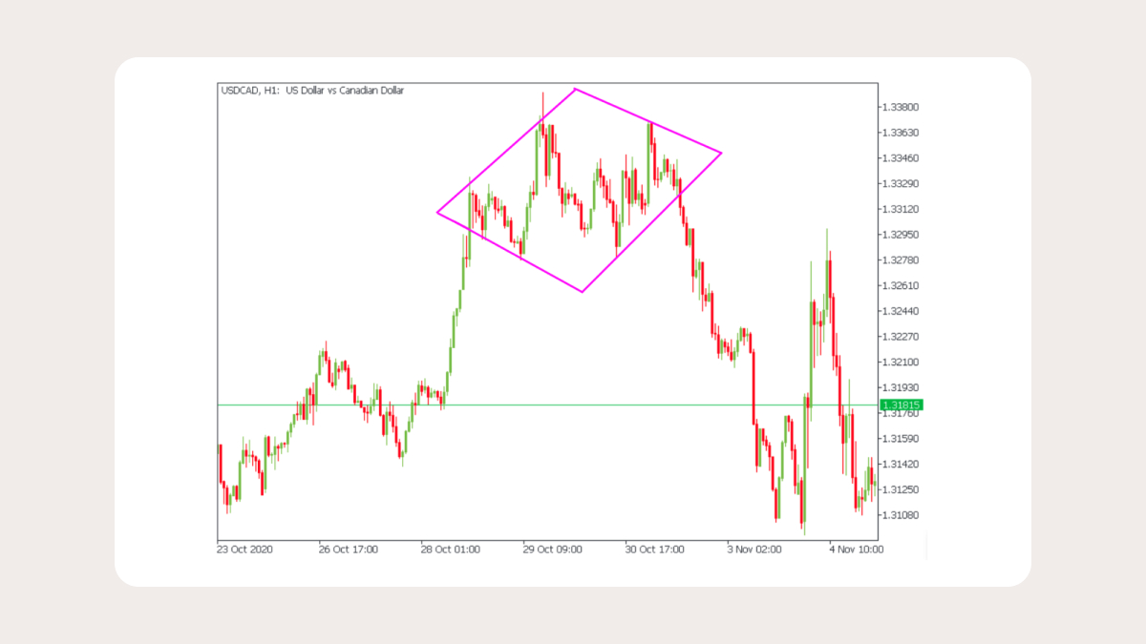
Task: Click the 1.33120 price axis label
Action: coord(902,209)
